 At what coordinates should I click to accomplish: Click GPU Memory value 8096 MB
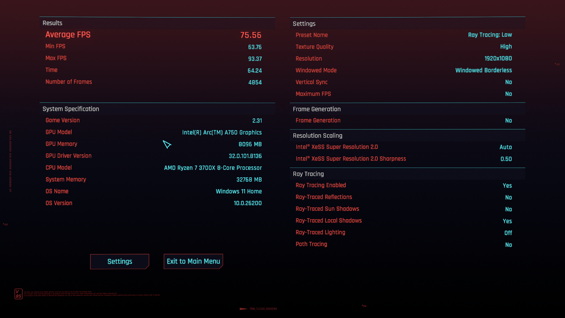(x=250, y=144)
